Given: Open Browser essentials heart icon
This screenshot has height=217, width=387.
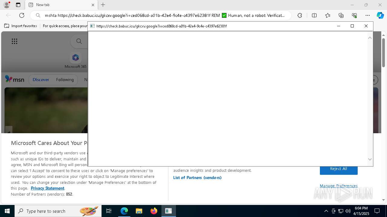Looking at the screenshot, I should point(354,15).
